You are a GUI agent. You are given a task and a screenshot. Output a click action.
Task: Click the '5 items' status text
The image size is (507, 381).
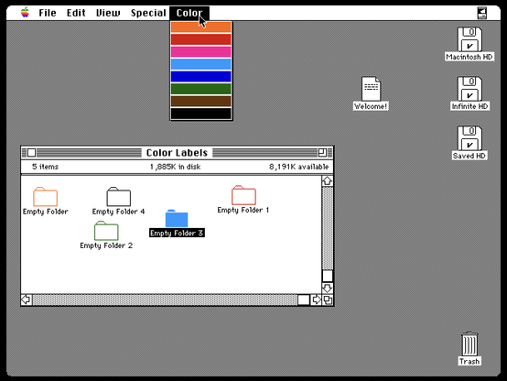coord(45,167)
